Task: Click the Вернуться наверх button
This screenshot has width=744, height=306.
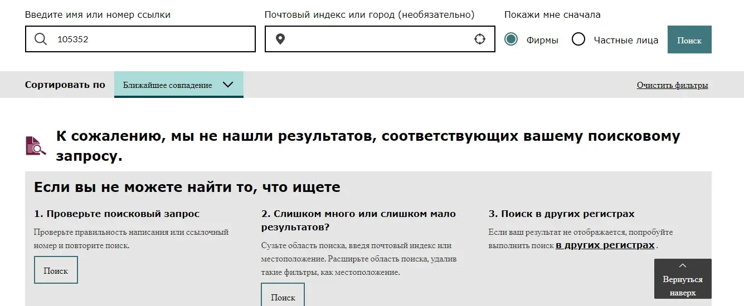Action: (683, 278)
